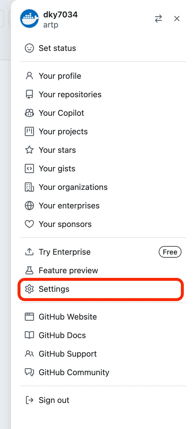Open Your profile
Viewport: 193px width, 429px height.
pyautogui.click(x=60, y=76)
